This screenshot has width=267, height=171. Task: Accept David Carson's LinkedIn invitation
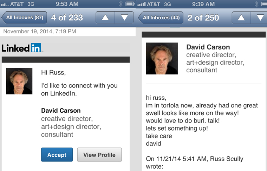[57, 155]
